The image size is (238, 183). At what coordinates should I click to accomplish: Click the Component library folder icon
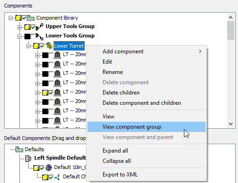click(31, 18)
